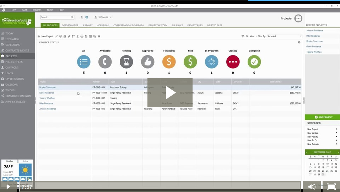Image resolution: width=340 pixels, height=192 pixels.
Task: Filter projects by Available phone icon
Action: 105,62
